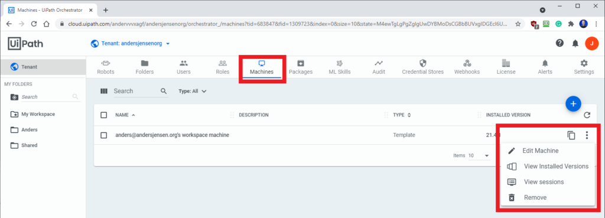Viewport: 605px width, 218px height.
Task: Open the user avatar J menu
Action: point(591,44)
